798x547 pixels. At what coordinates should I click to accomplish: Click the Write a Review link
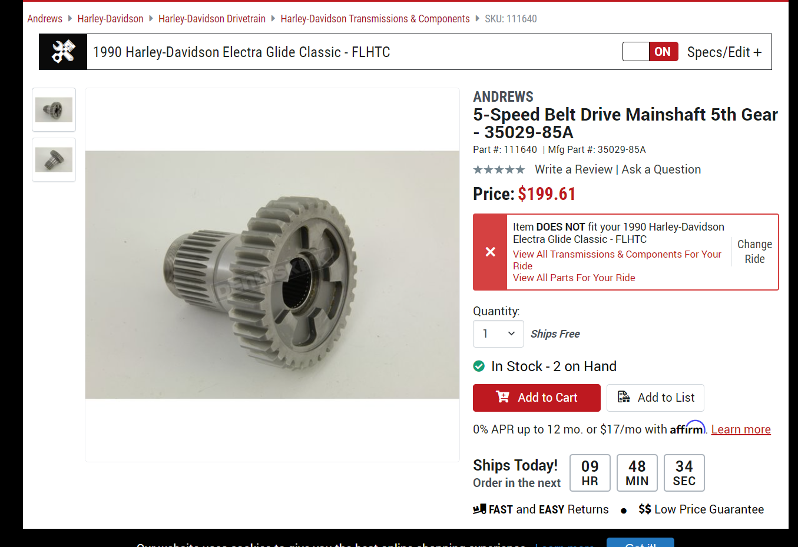point(574,169)
